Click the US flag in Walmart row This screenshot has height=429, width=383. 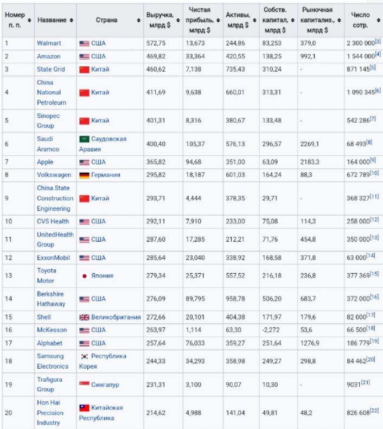coord(84,43)
